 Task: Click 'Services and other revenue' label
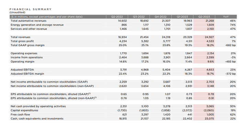pyautogui.click(x=29, y=29)
